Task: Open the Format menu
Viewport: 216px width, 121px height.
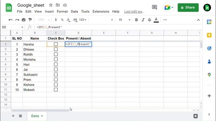Action: (62, 11)
